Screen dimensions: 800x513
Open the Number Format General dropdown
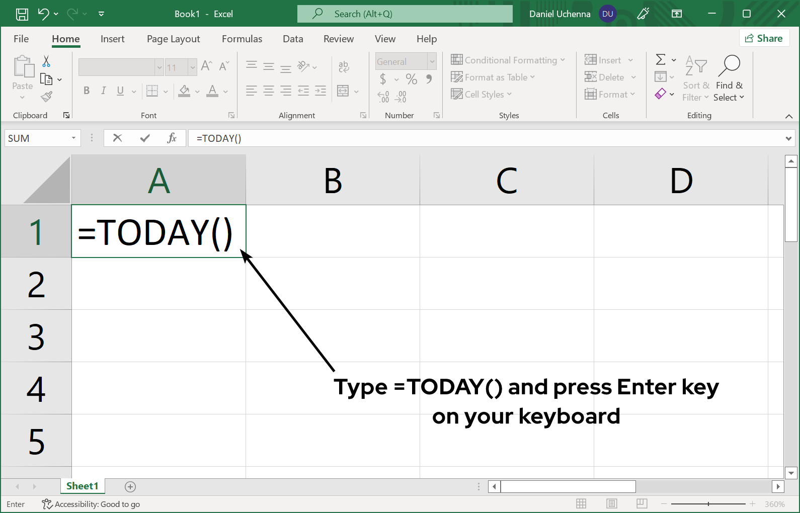pos(432,61)
